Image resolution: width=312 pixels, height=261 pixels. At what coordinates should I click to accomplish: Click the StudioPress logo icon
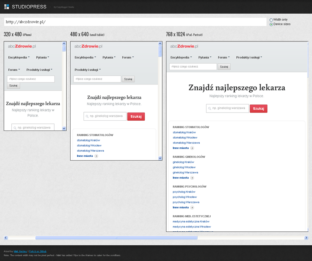click(7, 7)
